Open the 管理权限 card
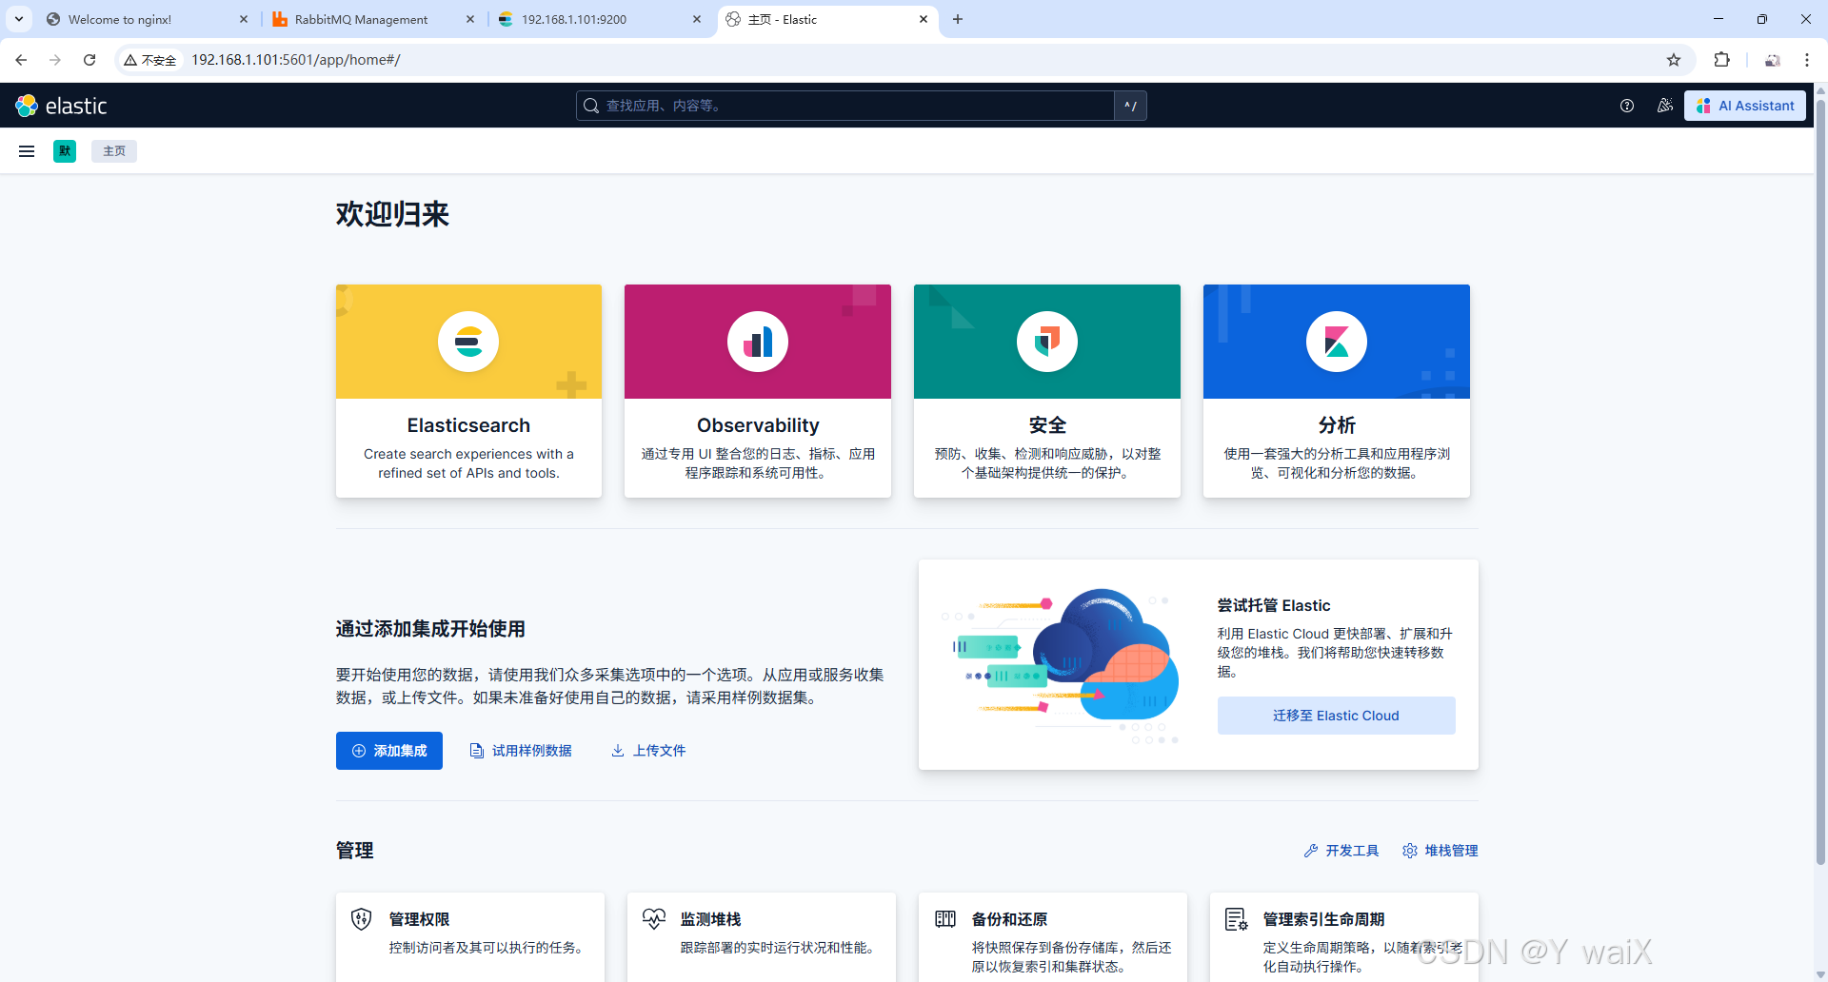This screenshot has height=982, width=1828. coord(470,936)
